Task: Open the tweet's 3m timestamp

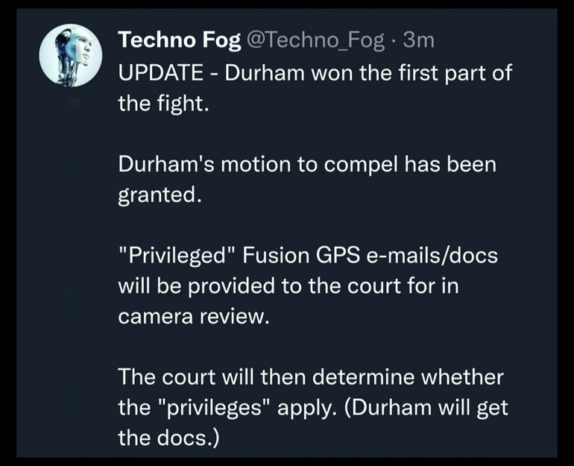Action: [x=419, y=42]
